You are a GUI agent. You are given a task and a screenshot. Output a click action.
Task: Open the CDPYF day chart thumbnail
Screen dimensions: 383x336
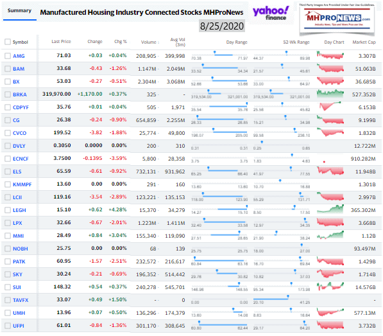(x=330, y=107)
